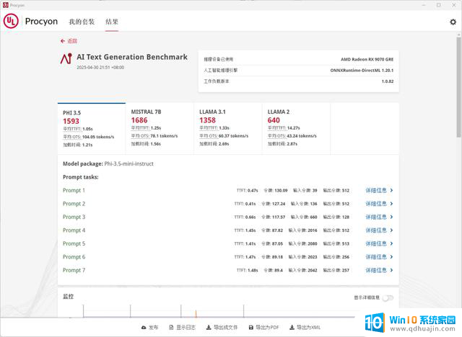
Task: Open 详细信息 link for Prompt 7
Action: pos(376,270)
